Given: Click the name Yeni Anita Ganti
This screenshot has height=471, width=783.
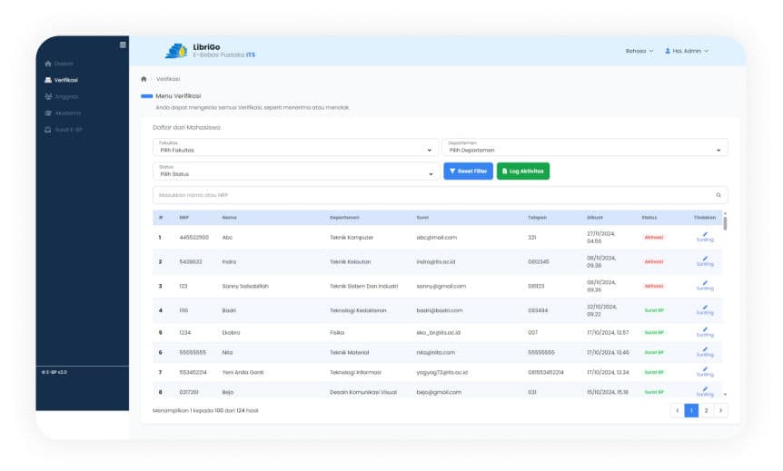Looking at the screenshot, I should [x=243, y=372].
